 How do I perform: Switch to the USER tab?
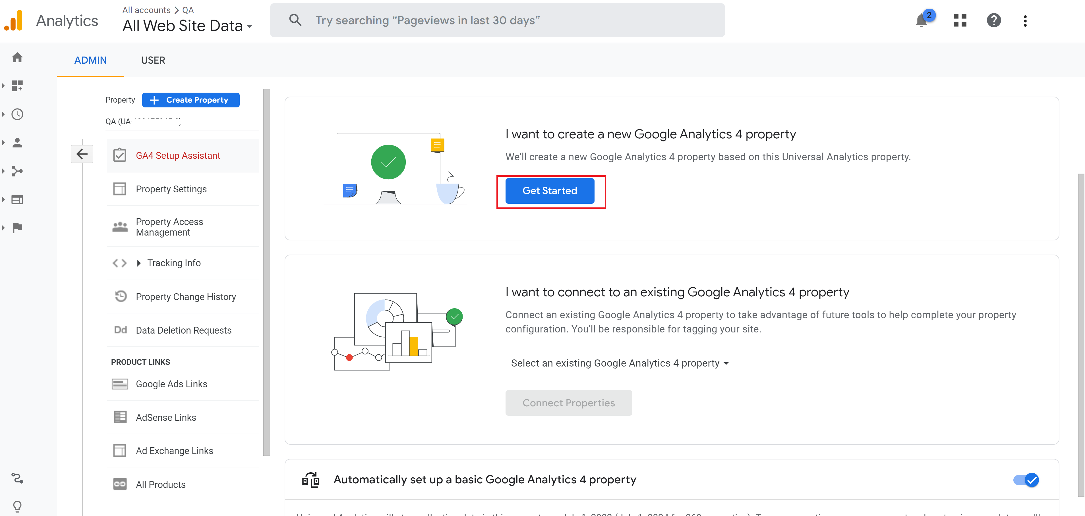(153, 60)
